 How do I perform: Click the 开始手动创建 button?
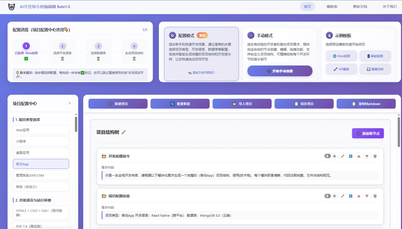(x=280, y=71)
